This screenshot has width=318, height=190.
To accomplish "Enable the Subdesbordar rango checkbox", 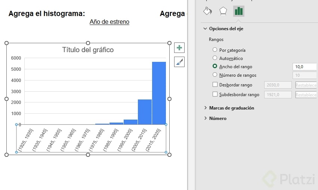I will [x=215, y=94].
